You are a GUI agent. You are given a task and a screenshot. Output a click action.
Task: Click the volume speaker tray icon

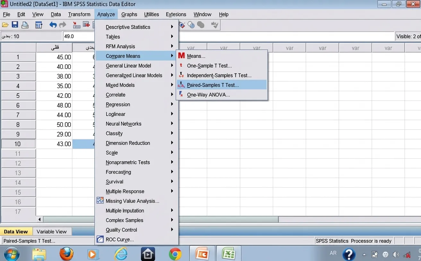396,255
